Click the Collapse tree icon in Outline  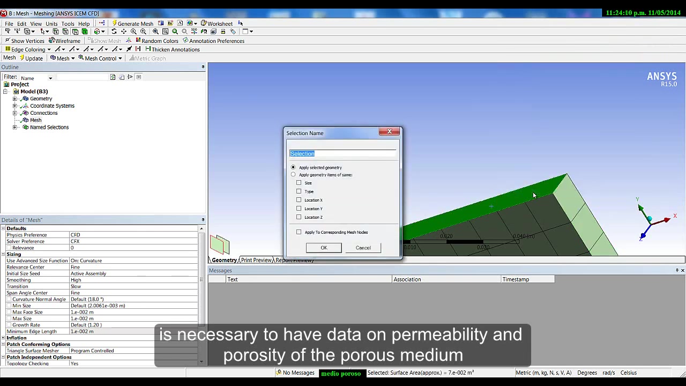coord(139,77)
